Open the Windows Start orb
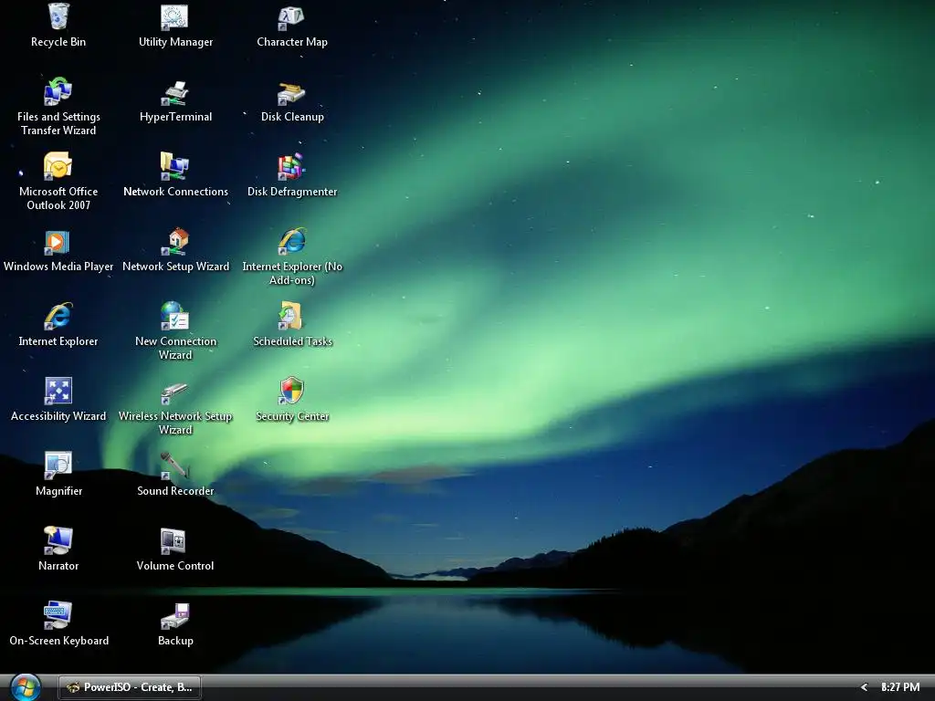The width and height of the screenshot is (935, 701). coord(25,687)
